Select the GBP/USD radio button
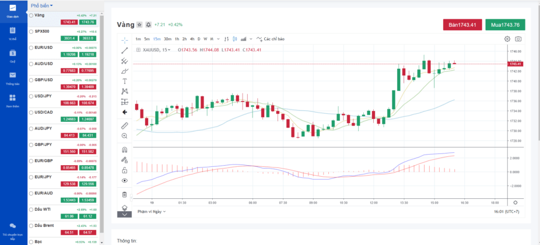This screenshot has width=540, height=245. pyautogui.click(x=31, y=80)
